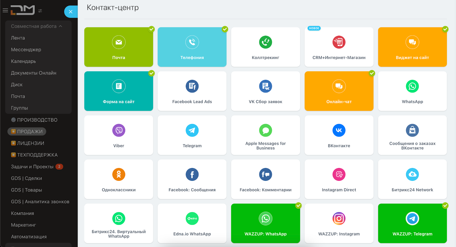This screenshot has width=456, height=247.
Task: Open GDS | Сделки in sidebar
Action: pyautogui.click(x=27, y=178)
